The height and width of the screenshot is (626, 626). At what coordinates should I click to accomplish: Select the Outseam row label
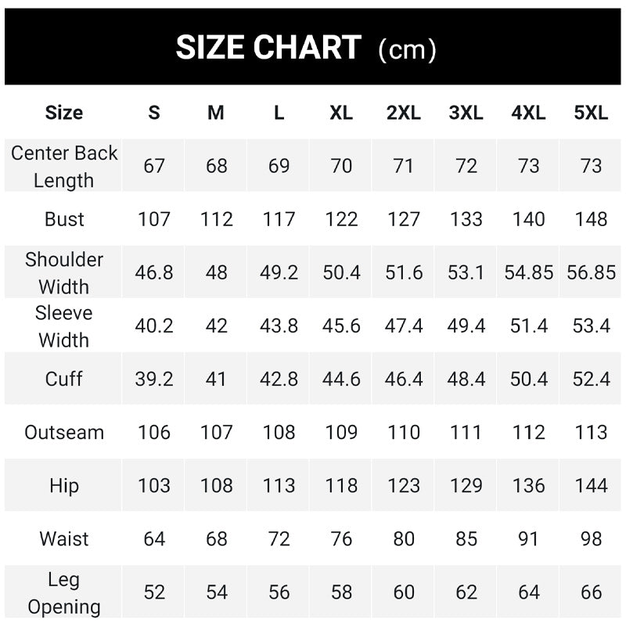[x=64, y=432]
